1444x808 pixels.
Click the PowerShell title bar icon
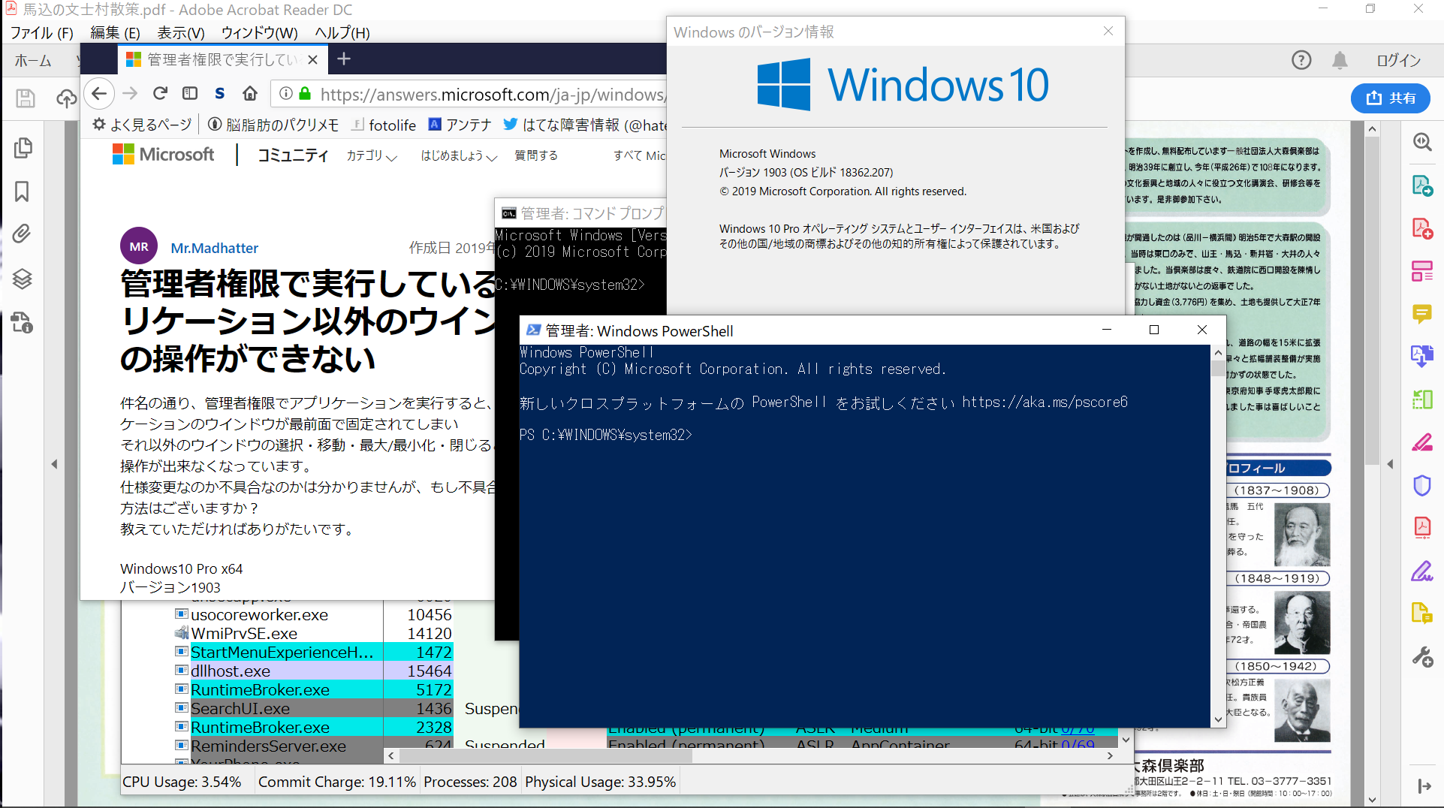[x=534, y=330]
